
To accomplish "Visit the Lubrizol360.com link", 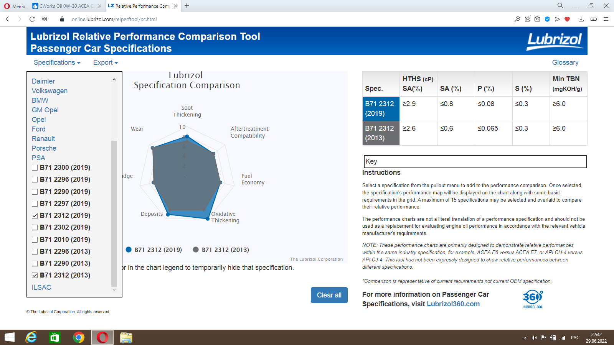I will pos(453,304).
